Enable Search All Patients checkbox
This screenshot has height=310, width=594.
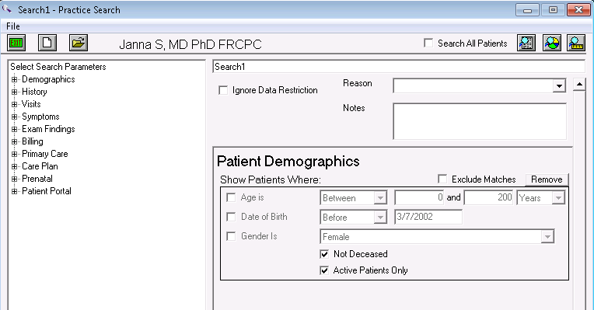[x=428, y=43]
